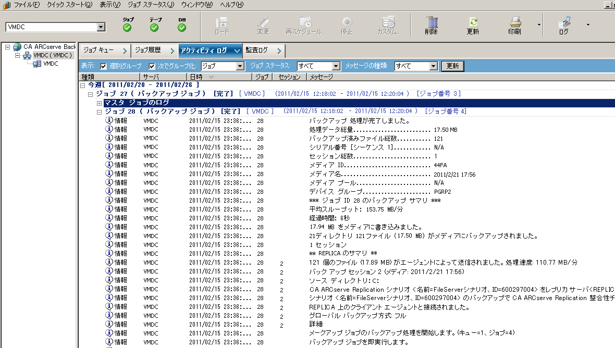The width and height of the screenshot is (615, 348).
Task: Select the デバイス グループ PGRP2 message
Action: pos(380,192)
